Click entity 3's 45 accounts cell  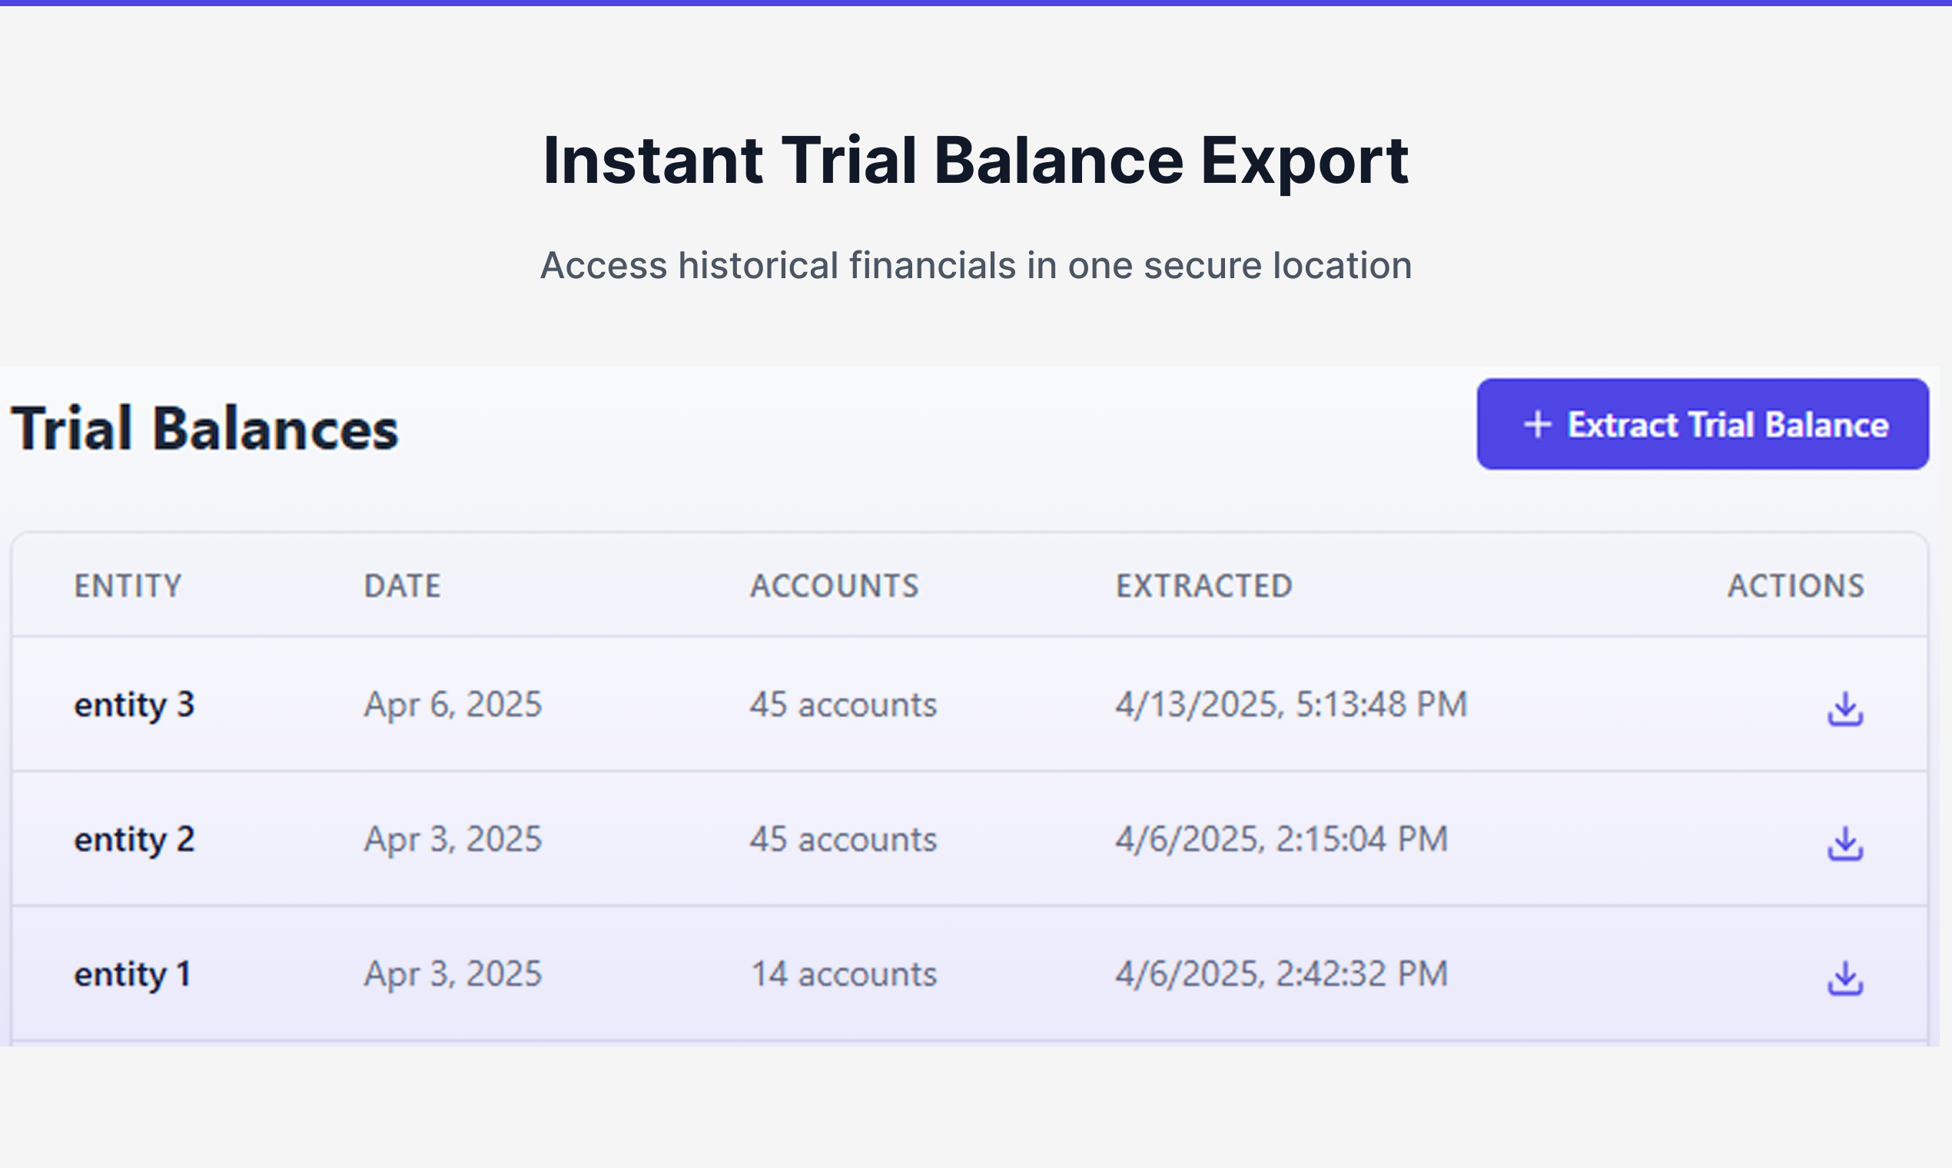point(844,705)
